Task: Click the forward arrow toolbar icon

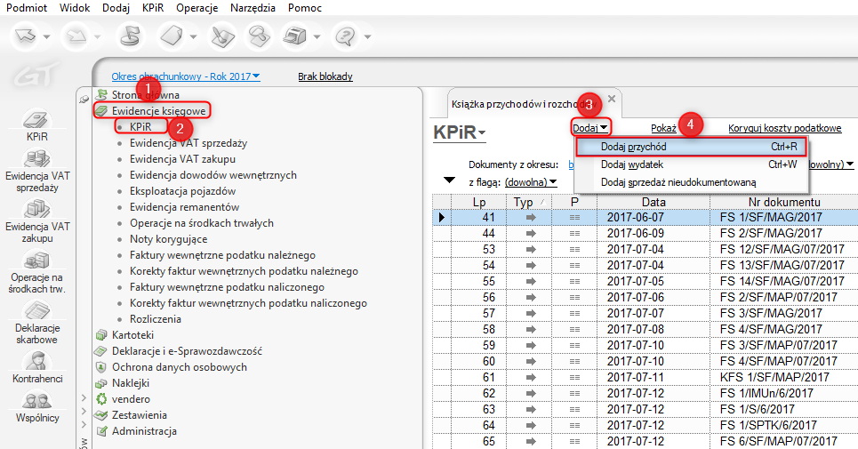Action: (x=76, y=36)
